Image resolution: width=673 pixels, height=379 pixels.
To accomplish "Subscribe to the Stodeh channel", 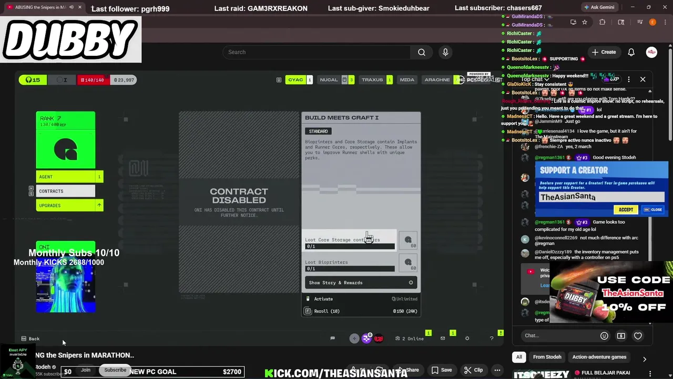I will tap(115, 370).
